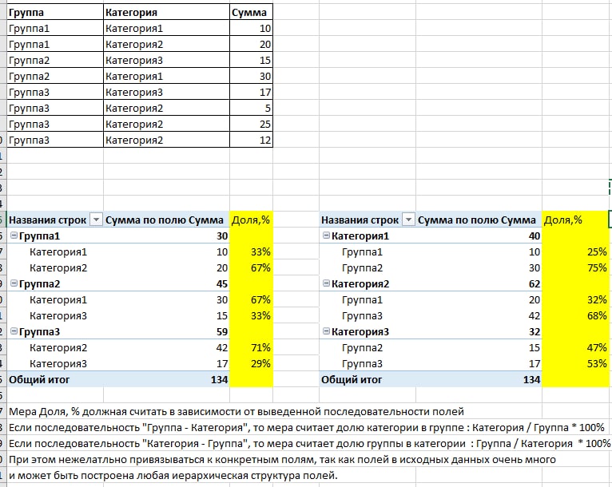Open the left pivot's Названия строк filter dropdown
Image resolution: width=612 pixels, height=487 pixels.
click(96, 220)
